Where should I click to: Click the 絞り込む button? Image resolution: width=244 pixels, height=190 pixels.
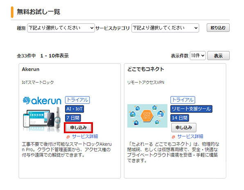tap(218, 28)
